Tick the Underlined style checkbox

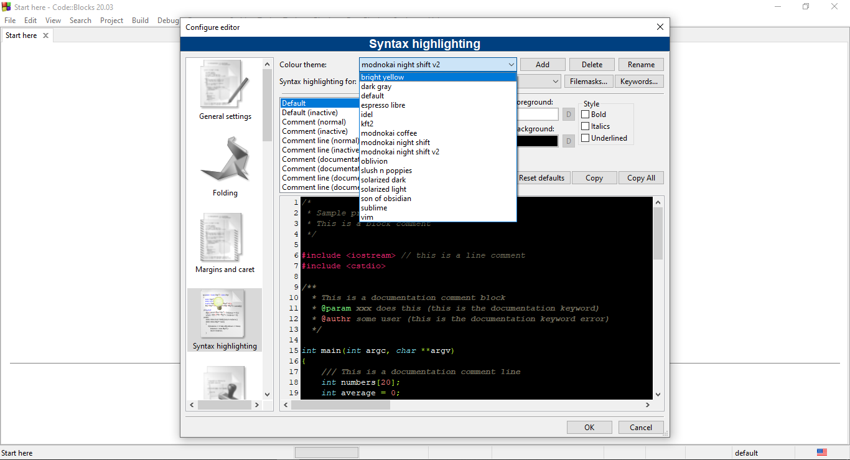pyautogui.click(x=585, y=138)
